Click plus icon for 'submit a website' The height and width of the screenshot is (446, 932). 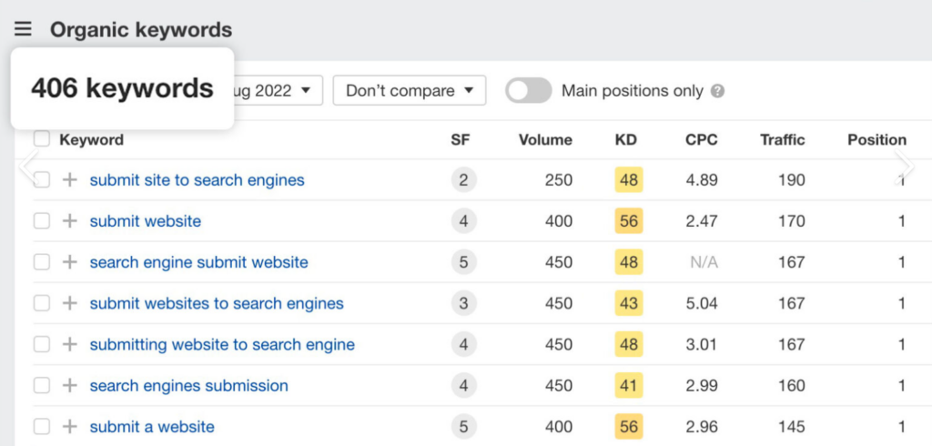[x=70, y=426]
